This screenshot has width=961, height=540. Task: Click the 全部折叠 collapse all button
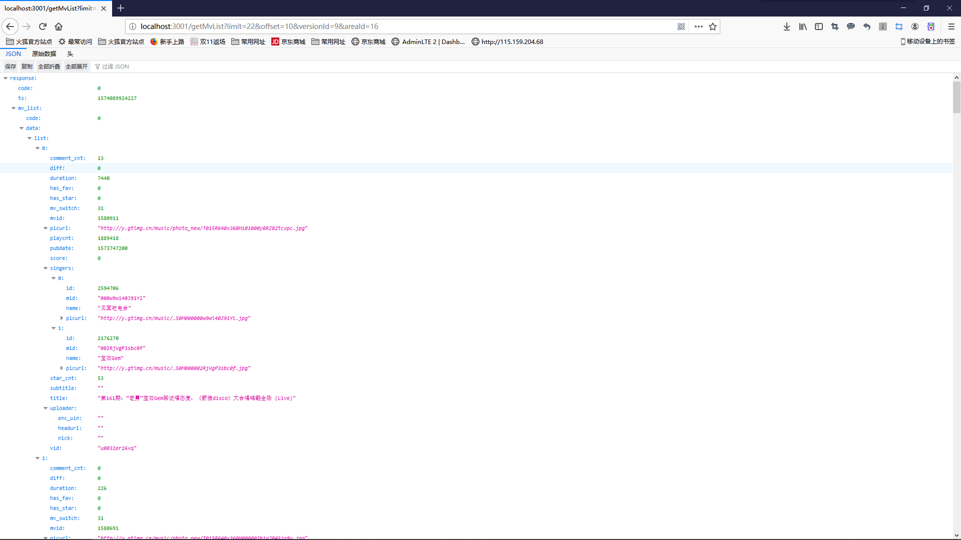click(49, 66)
